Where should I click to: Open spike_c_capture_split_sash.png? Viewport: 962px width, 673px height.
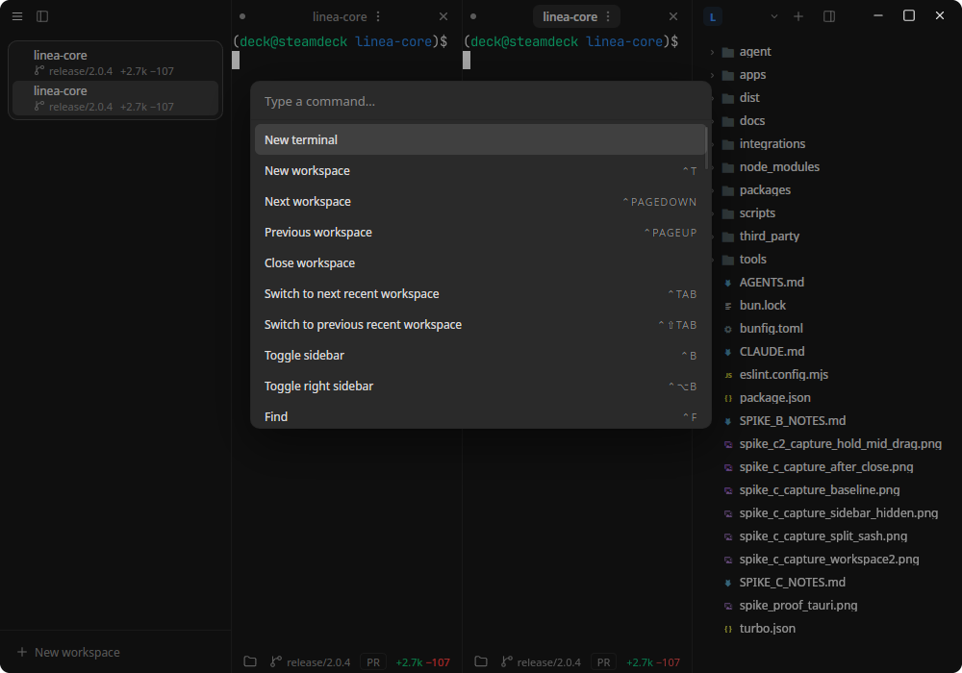pos(823,536)
